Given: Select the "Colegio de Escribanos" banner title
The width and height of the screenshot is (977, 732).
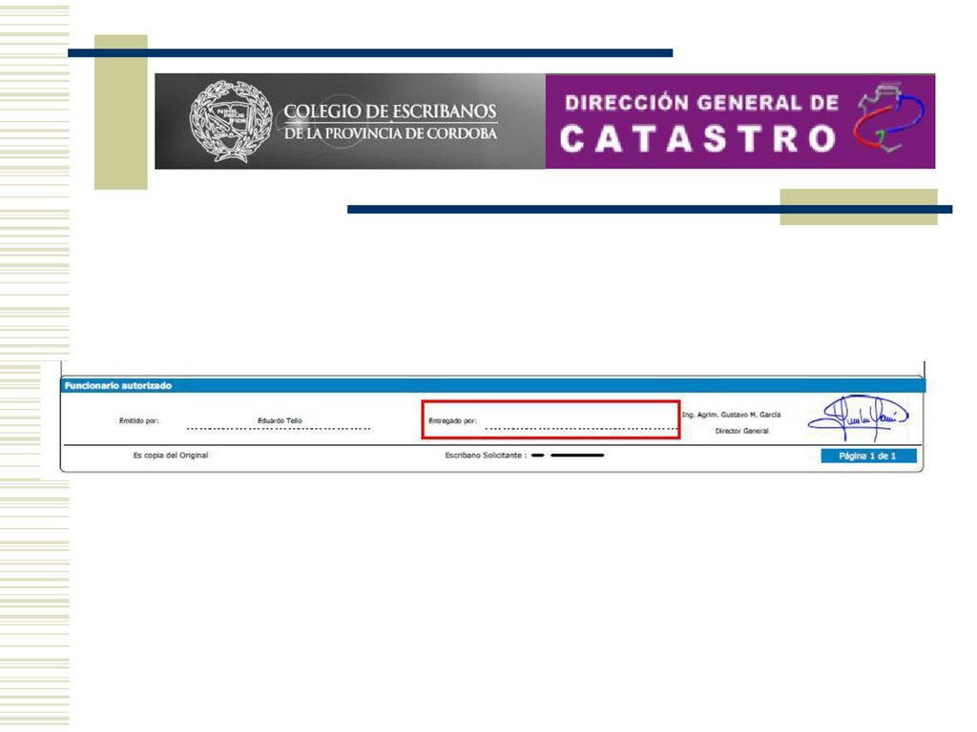Looking at the screenshot, I should (x=390, y=112).
